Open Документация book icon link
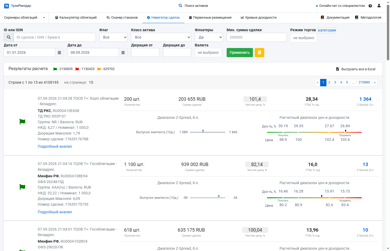390x251 pixels. pyautogui.click(x=335, y=18)
